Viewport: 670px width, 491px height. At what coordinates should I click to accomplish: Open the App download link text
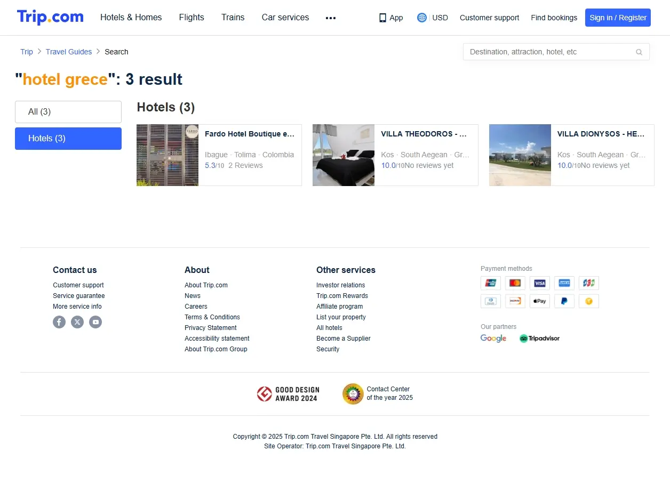point(396,18)
